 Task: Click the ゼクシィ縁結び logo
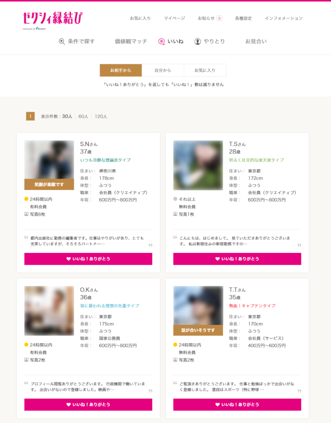[52, 19]
